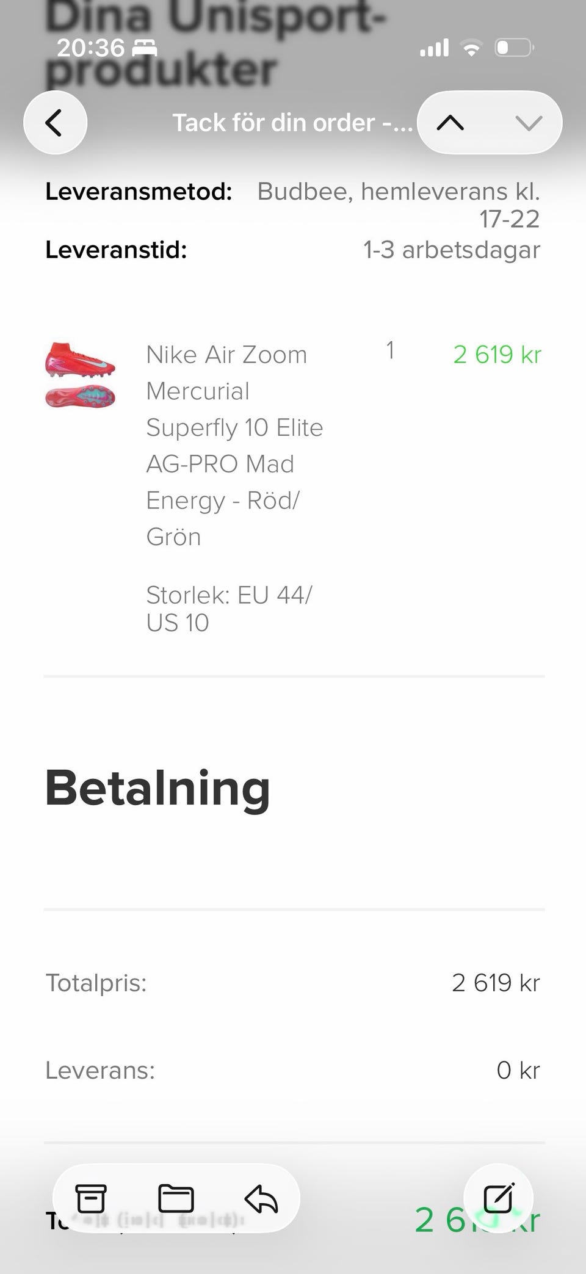The width and height of the screenshot is (586, 1274).
Task: Tap the reply arrow icon
Action: point(261,1198)
